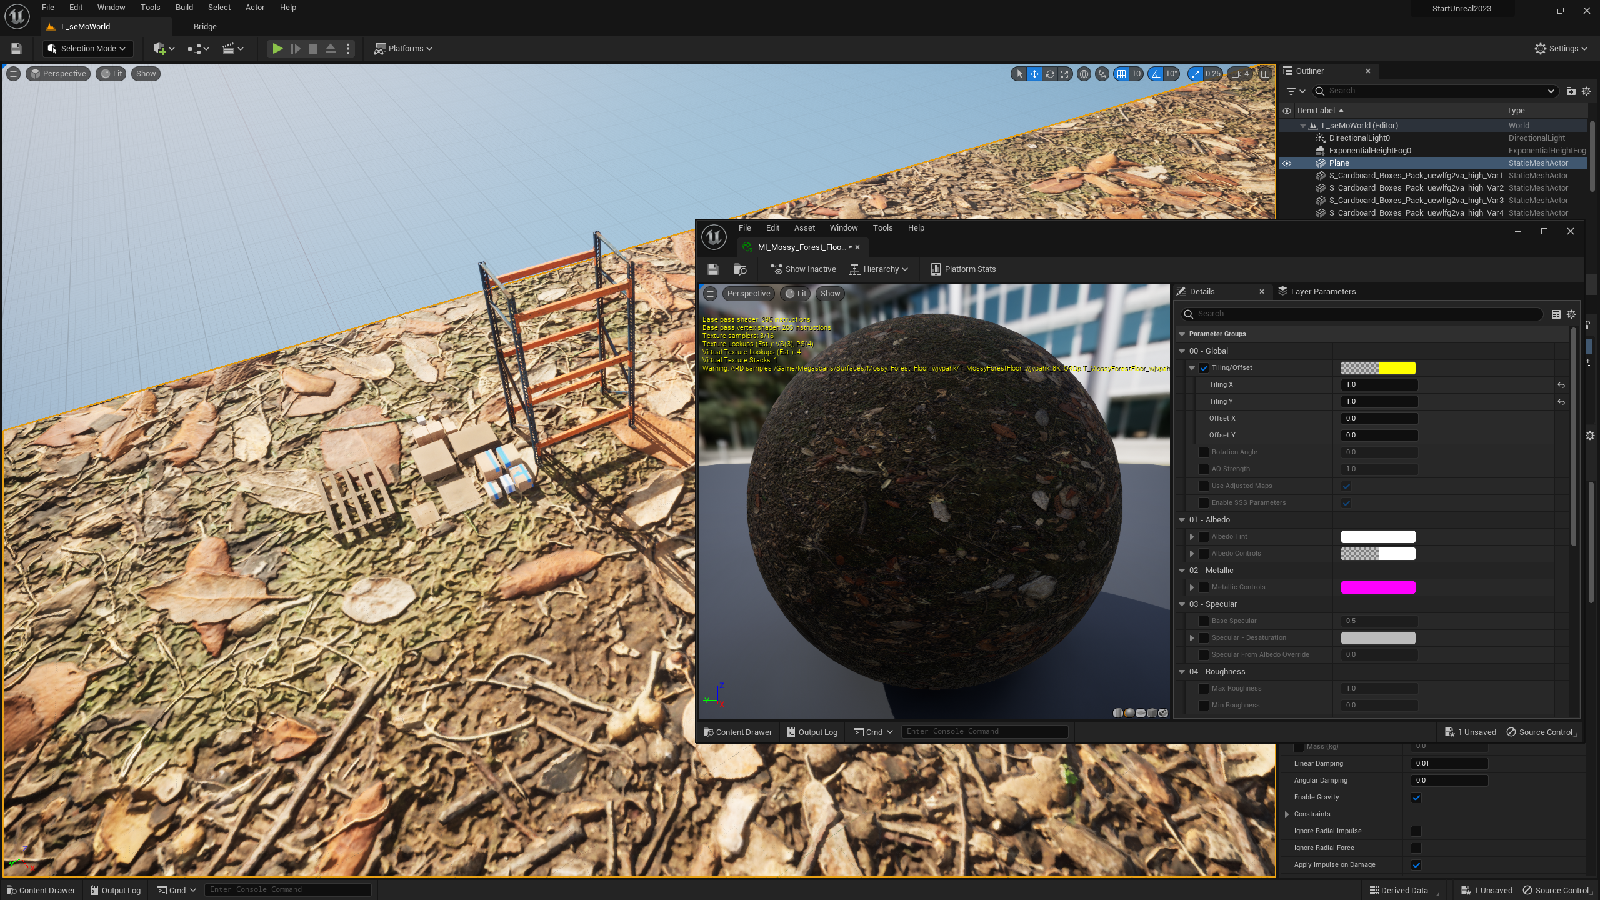Screen dimensions: 1600x900
Task: Select the translate gizmo tool in the viewport
Action: pos(1034,74)
